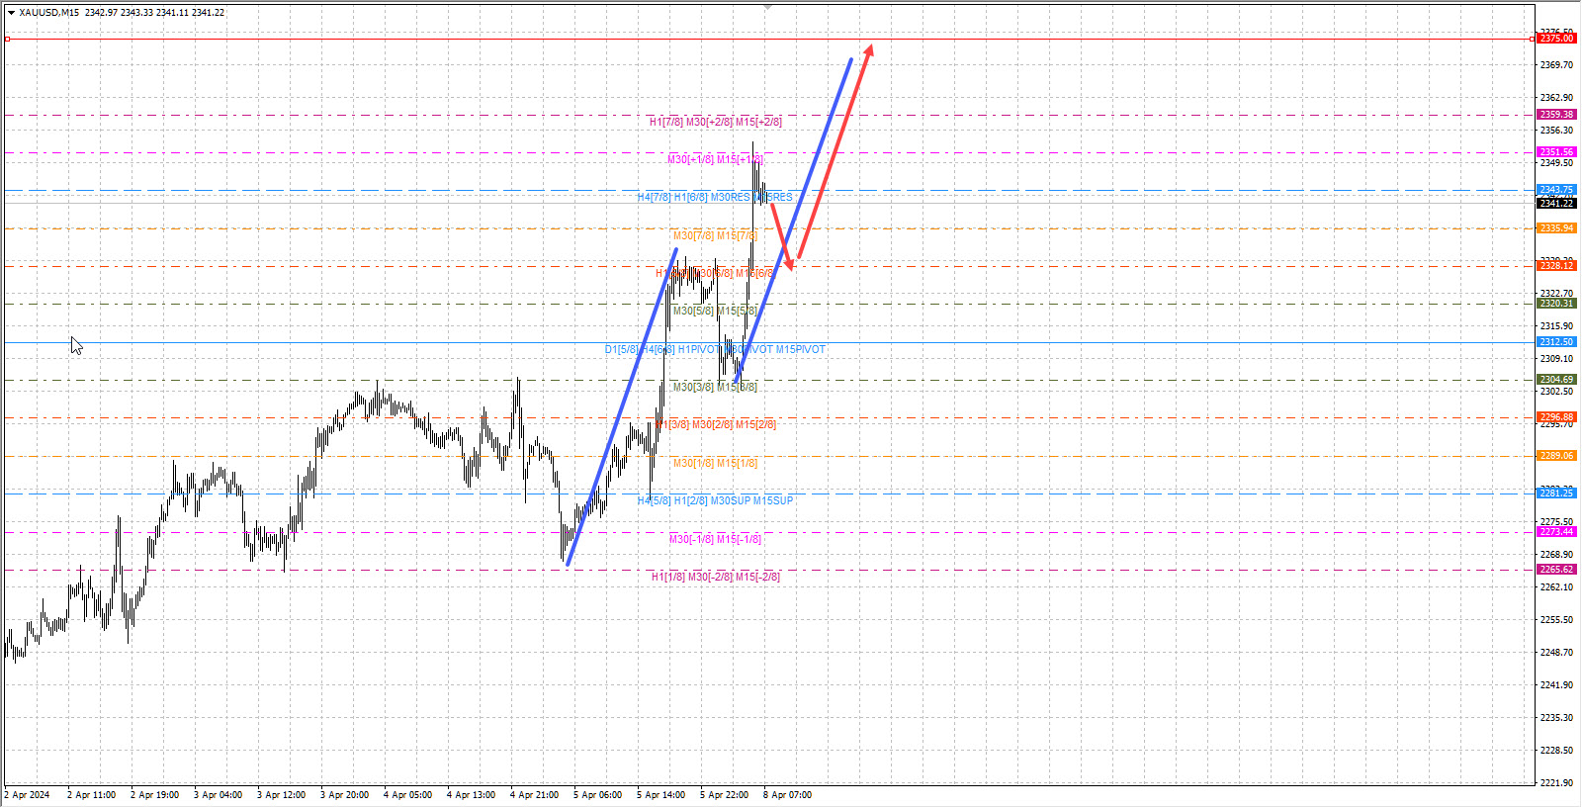This screenshot has height=808, width=1582.
Task: Click the current price 2341.22 label
Action: tap(1556, 204)
